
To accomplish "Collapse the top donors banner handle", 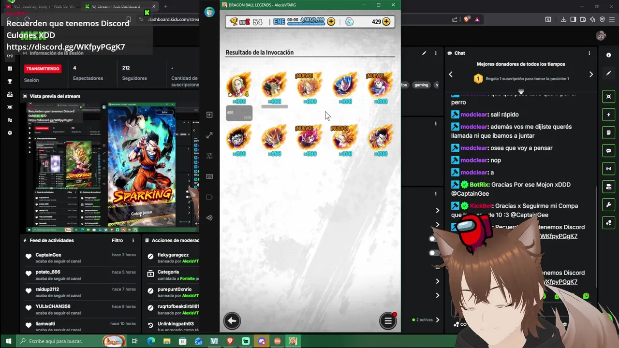I will [x=521, y=92].
